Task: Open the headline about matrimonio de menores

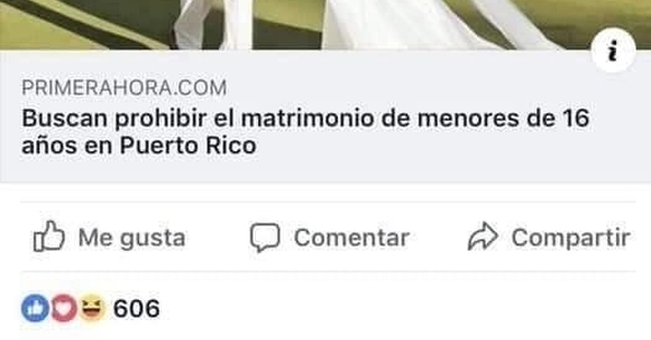Action: click(305, 132)
